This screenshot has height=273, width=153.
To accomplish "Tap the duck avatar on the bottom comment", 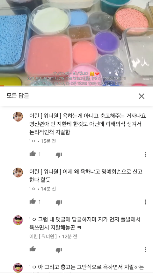I will pyautogui.click(x=18, y=268).
